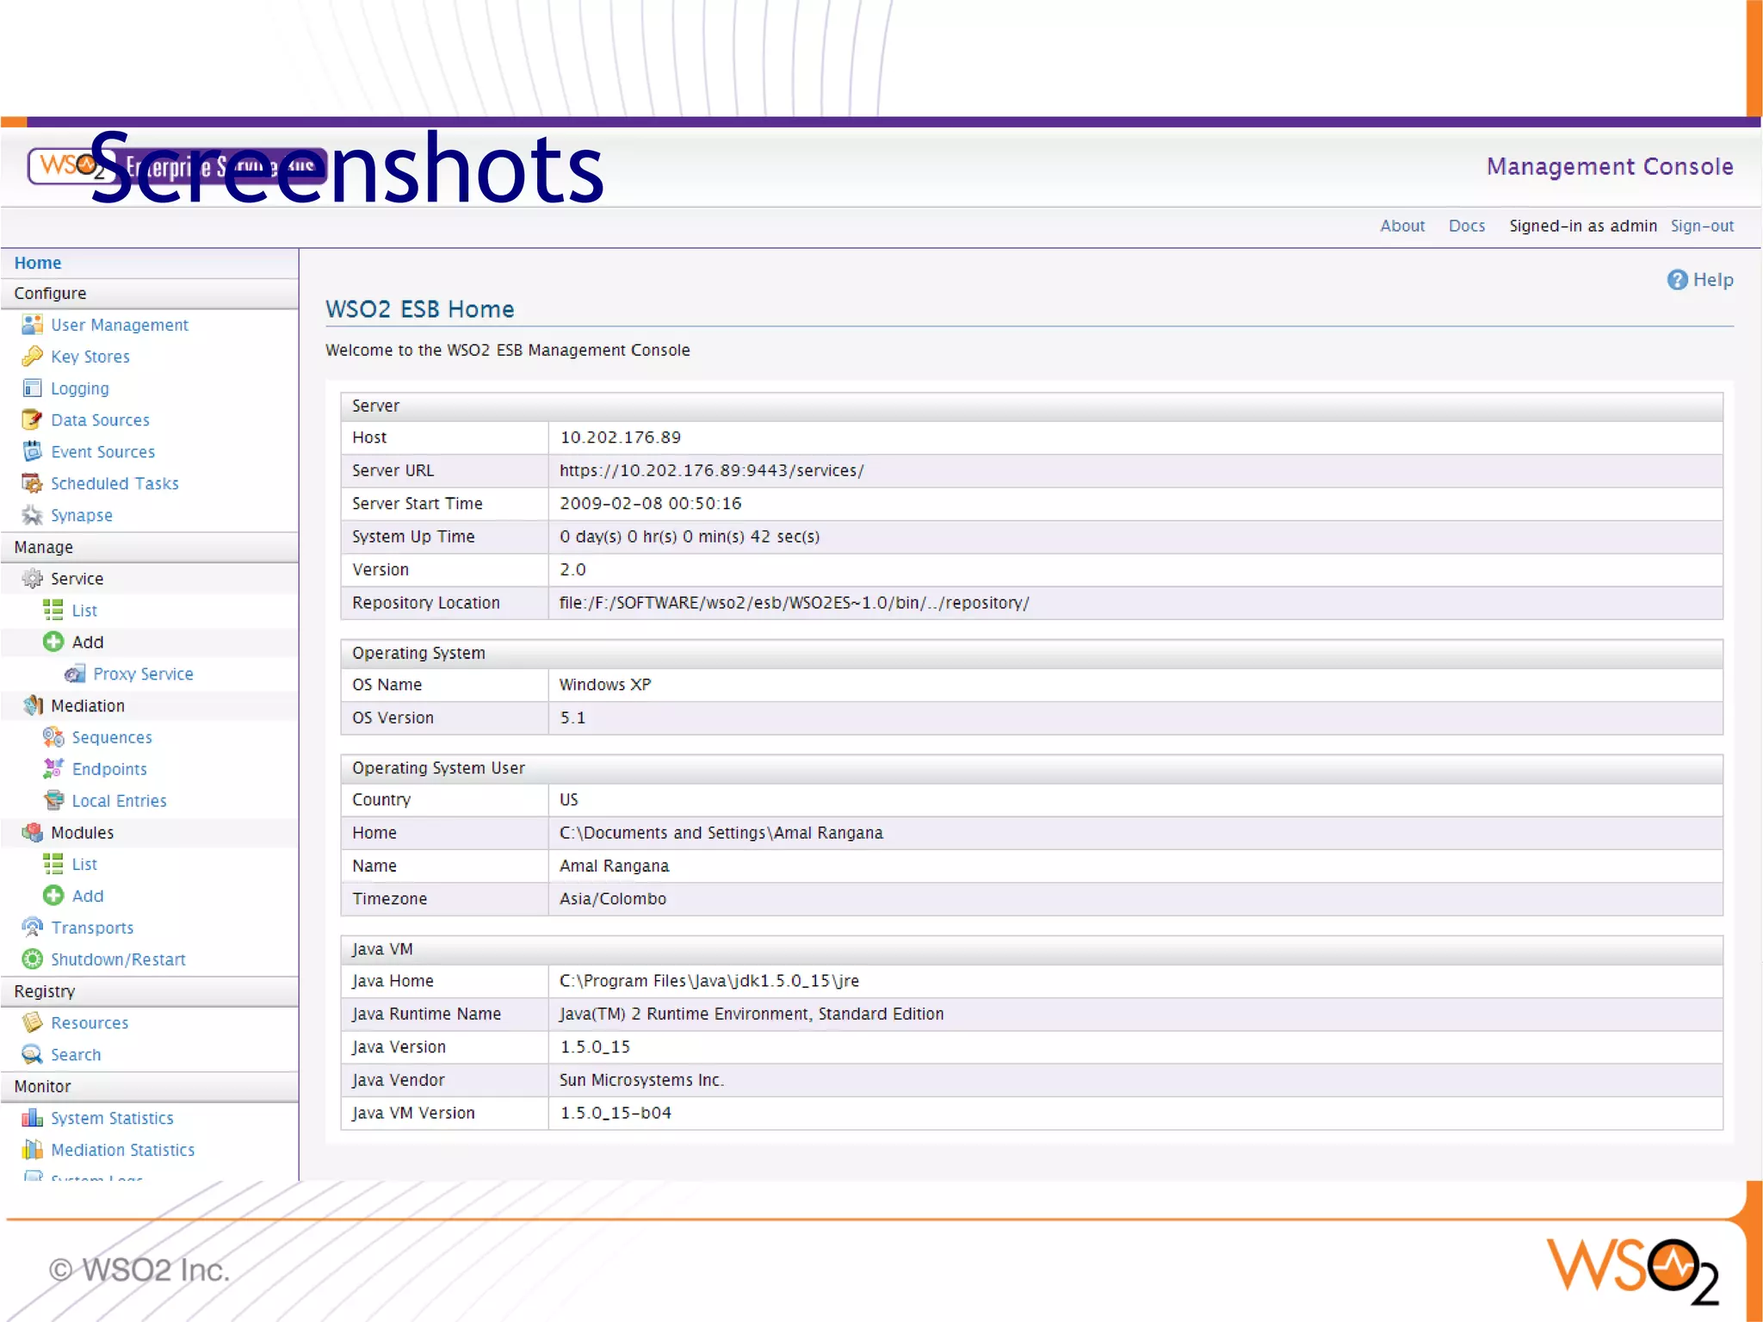This screenshot has height=1322, width=1763.
Task: Open the Synapse configuration link
Action: tap(82, 516)
